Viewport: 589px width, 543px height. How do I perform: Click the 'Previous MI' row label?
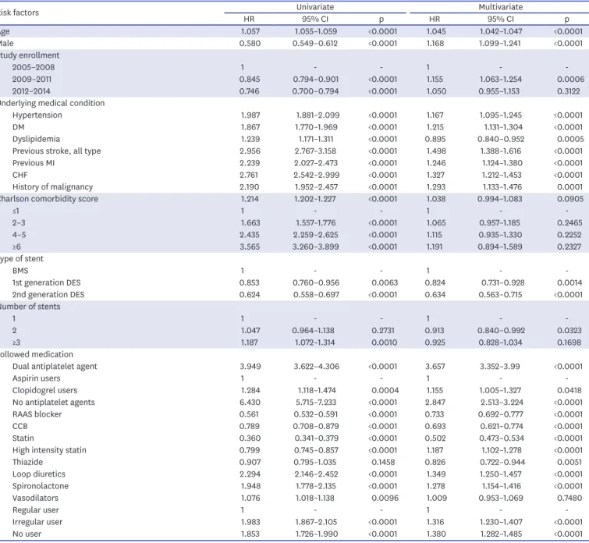point(33,163)
